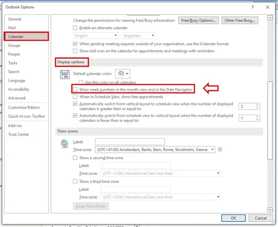Open Quick Access Toolbar page
The image size is (278, 227).
27,116
